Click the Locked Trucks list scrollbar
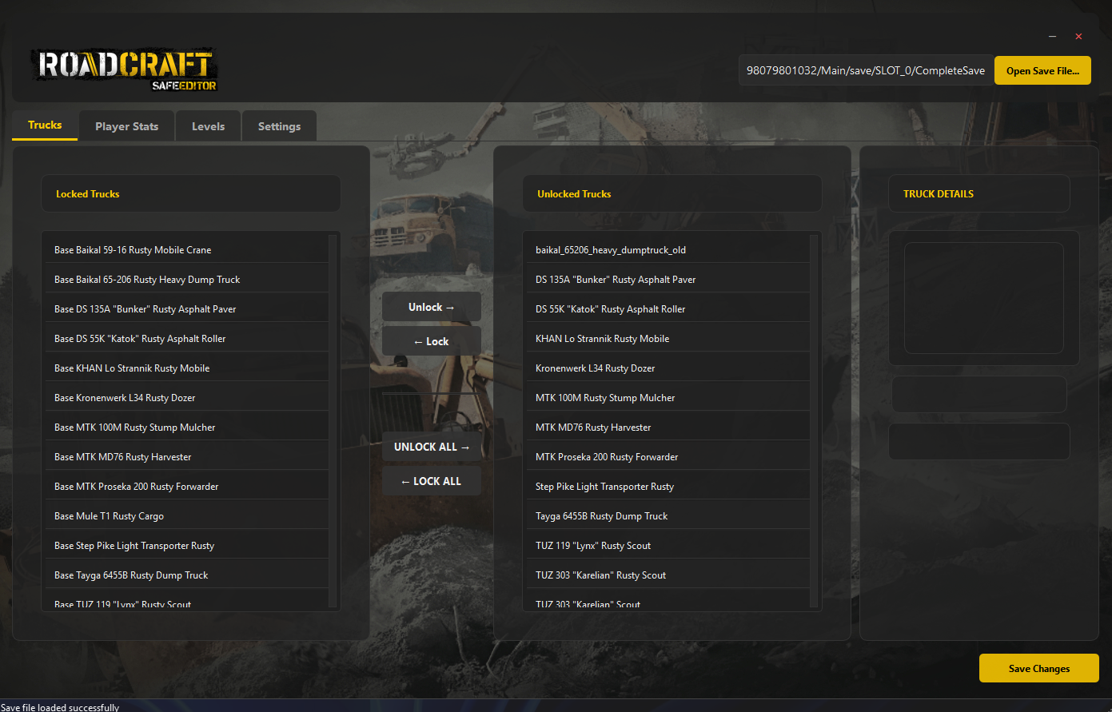This screenshot has height=712, width=1112. click(x=333, y=420)
